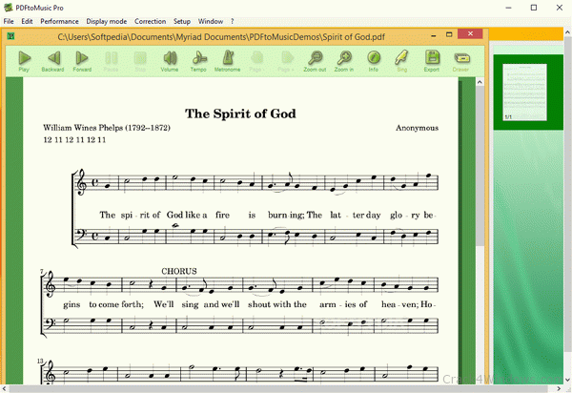Minimize the Spirit of God.pdf document window

[434, 35]
